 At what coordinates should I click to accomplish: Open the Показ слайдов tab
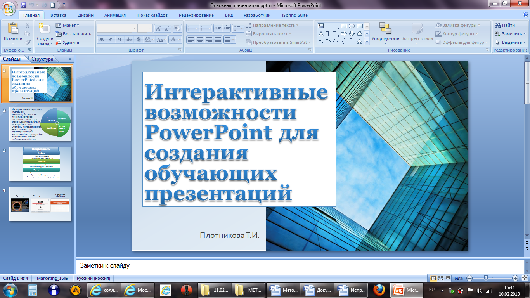point(152,15)
